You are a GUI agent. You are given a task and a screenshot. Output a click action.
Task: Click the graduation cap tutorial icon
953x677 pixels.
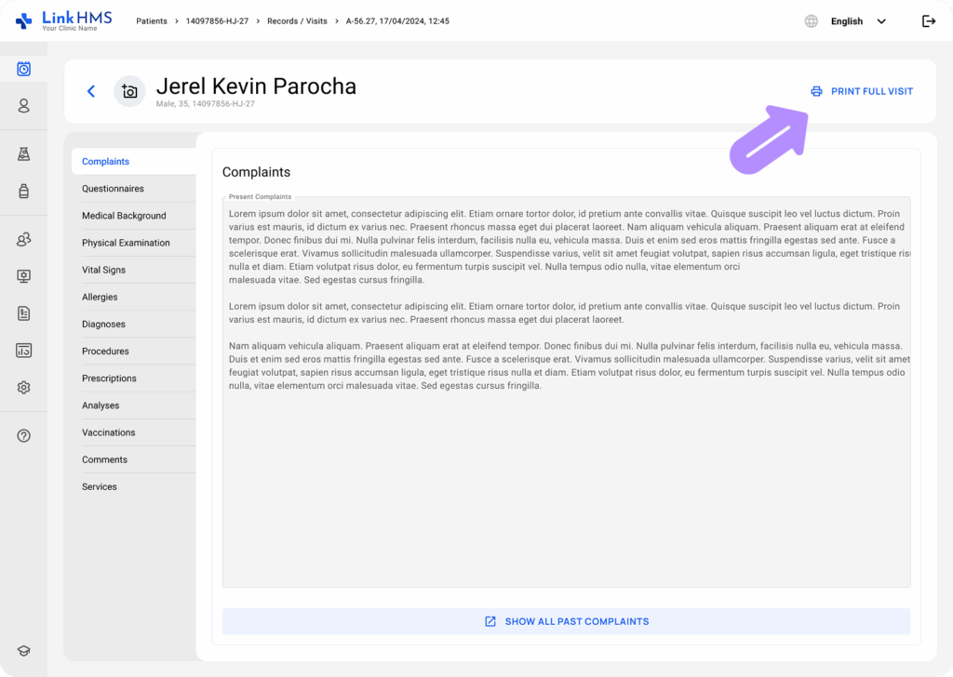[24, 651]
